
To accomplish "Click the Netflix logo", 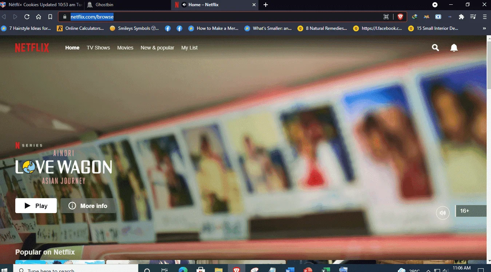I will (32, 48).
